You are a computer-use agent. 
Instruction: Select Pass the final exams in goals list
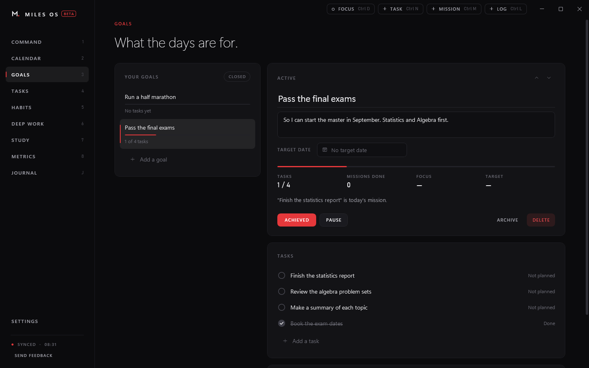[x=187, y=134]
